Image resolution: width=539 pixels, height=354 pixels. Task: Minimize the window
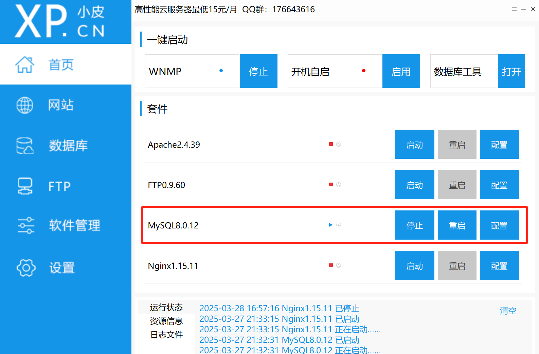point(524,9)
